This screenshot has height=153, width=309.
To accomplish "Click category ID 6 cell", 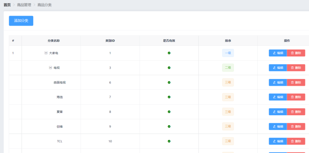I will [x=110, y=82].
